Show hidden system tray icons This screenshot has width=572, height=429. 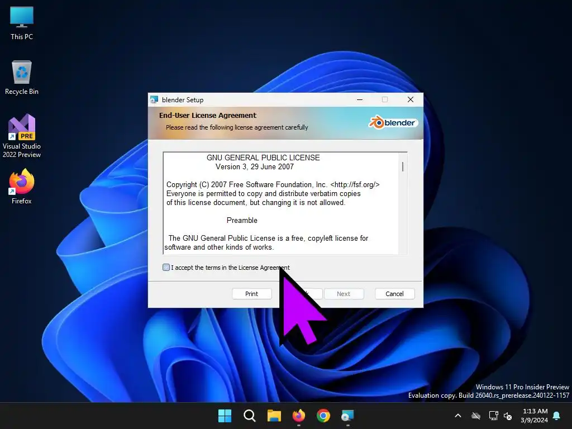(458, 416)
